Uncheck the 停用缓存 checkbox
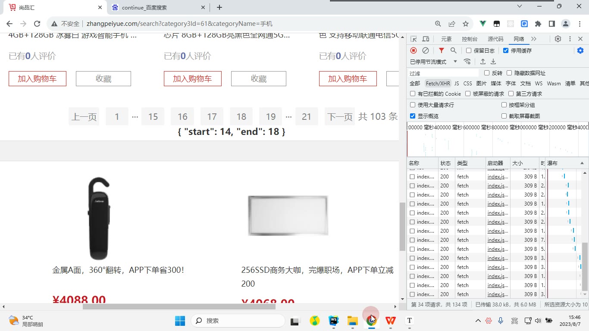The image size is (589, 331). [506, 50]
